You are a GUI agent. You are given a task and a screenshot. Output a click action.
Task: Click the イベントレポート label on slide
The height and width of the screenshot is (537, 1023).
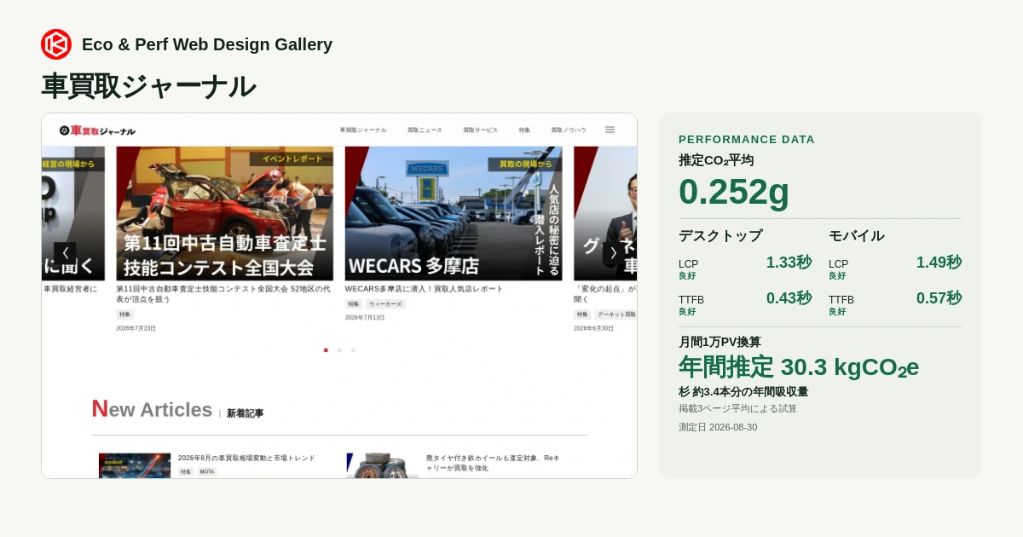coord(292,159)
